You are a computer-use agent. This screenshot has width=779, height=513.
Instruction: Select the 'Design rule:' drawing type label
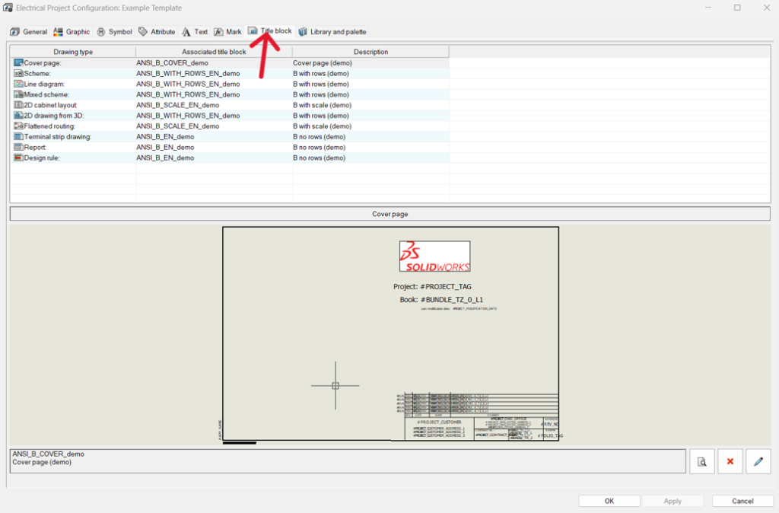(x=42, y=158)
